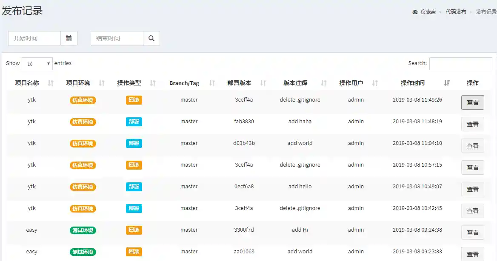This screenshot has width=497, height=261.
Task: Sort by Branch/Tag column sort icon
Action: click(x=212, y=83)
